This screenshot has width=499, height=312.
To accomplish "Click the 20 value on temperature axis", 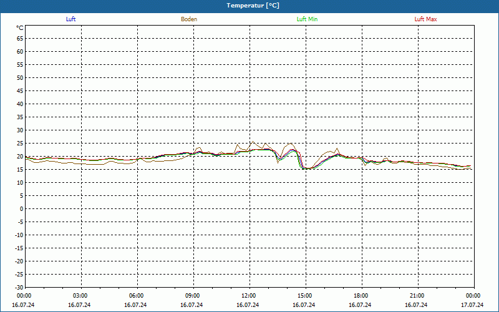I will [x=20, y=157].
